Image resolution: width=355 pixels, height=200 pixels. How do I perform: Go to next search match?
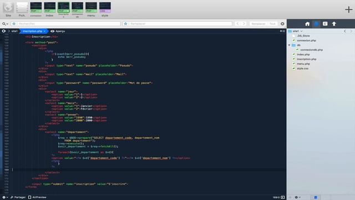tap(244, 23)
